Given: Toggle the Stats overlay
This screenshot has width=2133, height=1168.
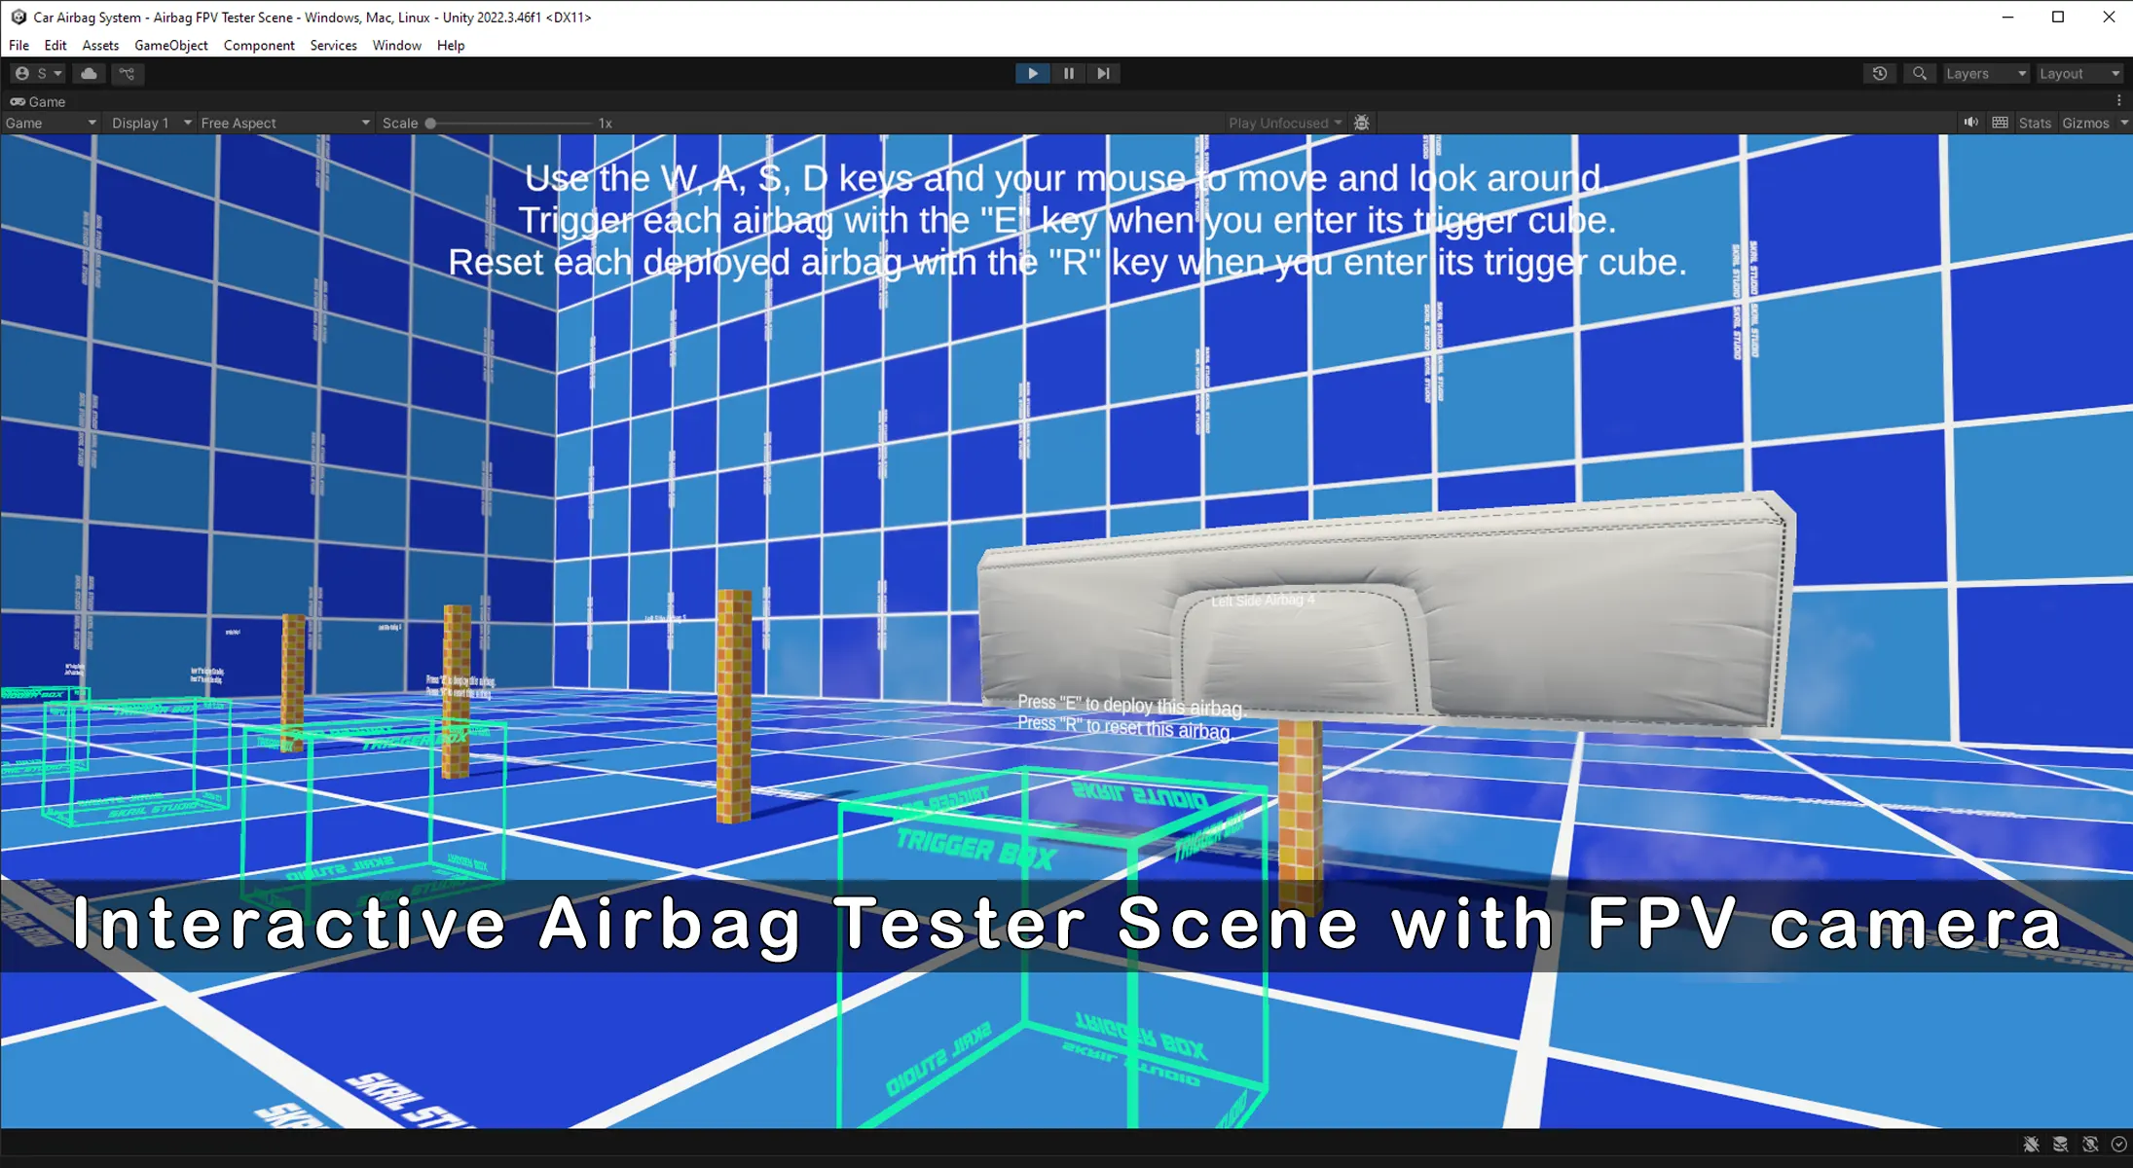Looking at the screenshot, I should [2034, 123].
